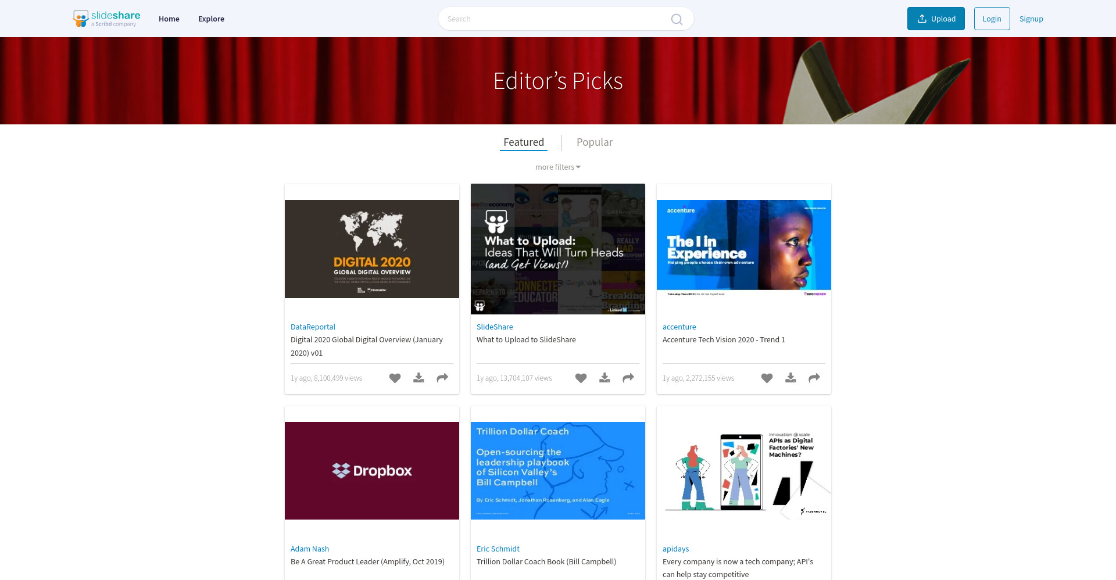
Task: Download the Accenture Tech Vision 2020 deck
Action: (x=791, y=378)
